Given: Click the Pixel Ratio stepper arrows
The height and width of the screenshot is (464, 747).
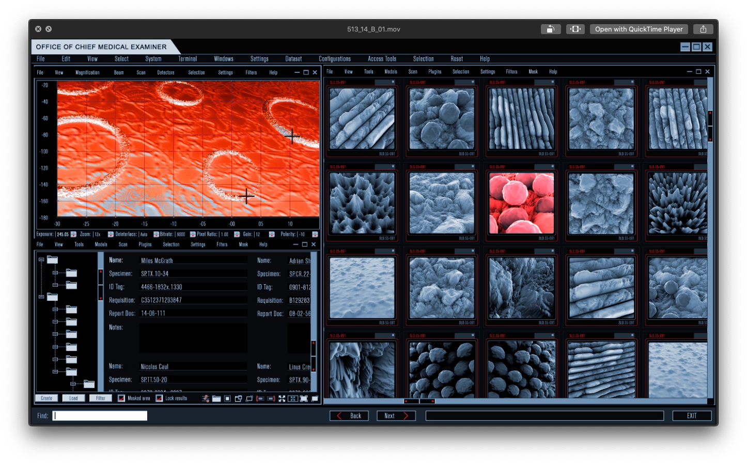Looking at the screenshot, I should (x=237, y=234).
